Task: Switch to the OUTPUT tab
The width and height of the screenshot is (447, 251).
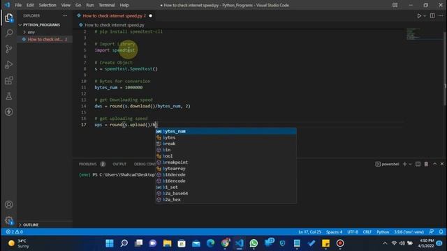Action: pos(119,165)
